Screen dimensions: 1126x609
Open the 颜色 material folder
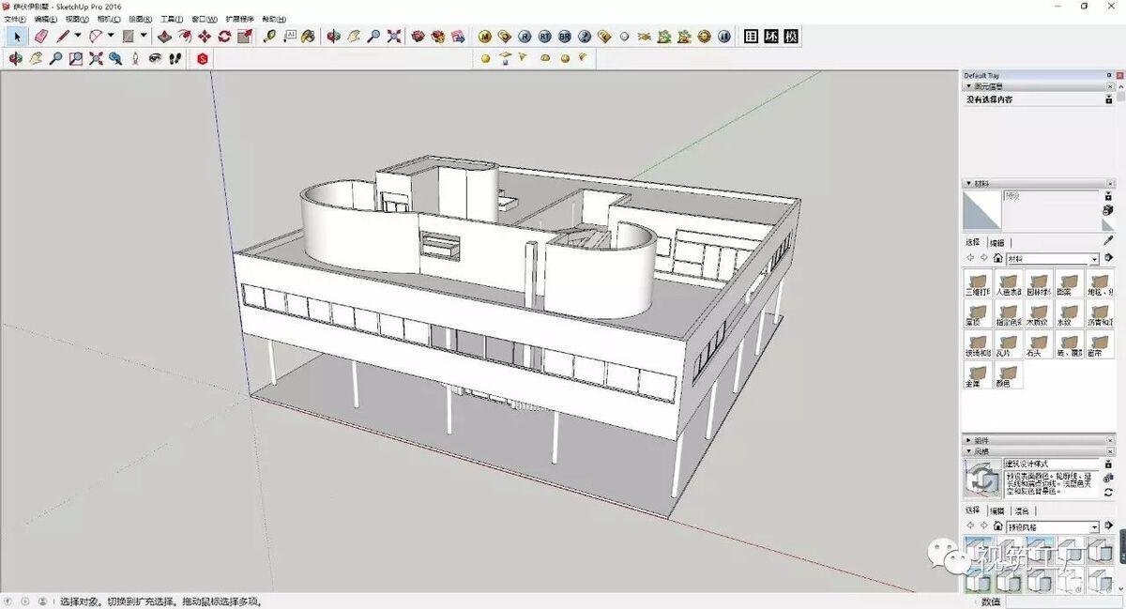tap(1007, 376)
